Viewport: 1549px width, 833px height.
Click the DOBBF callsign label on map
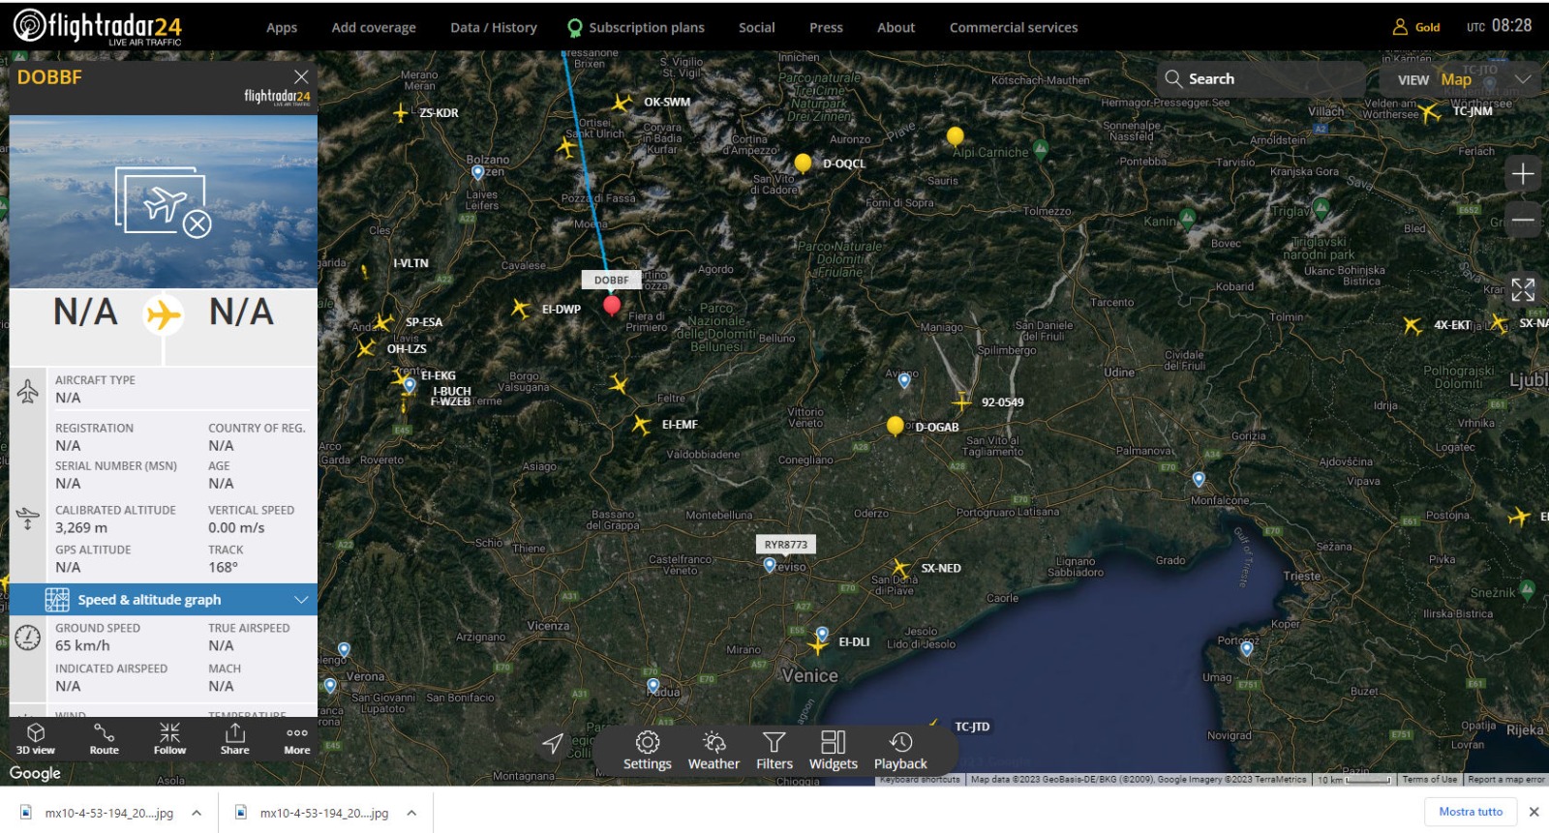[611, 280]
